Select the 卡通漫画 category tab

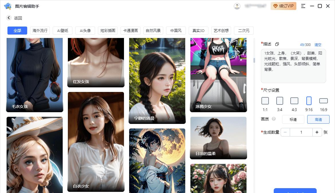coord(131,31)
